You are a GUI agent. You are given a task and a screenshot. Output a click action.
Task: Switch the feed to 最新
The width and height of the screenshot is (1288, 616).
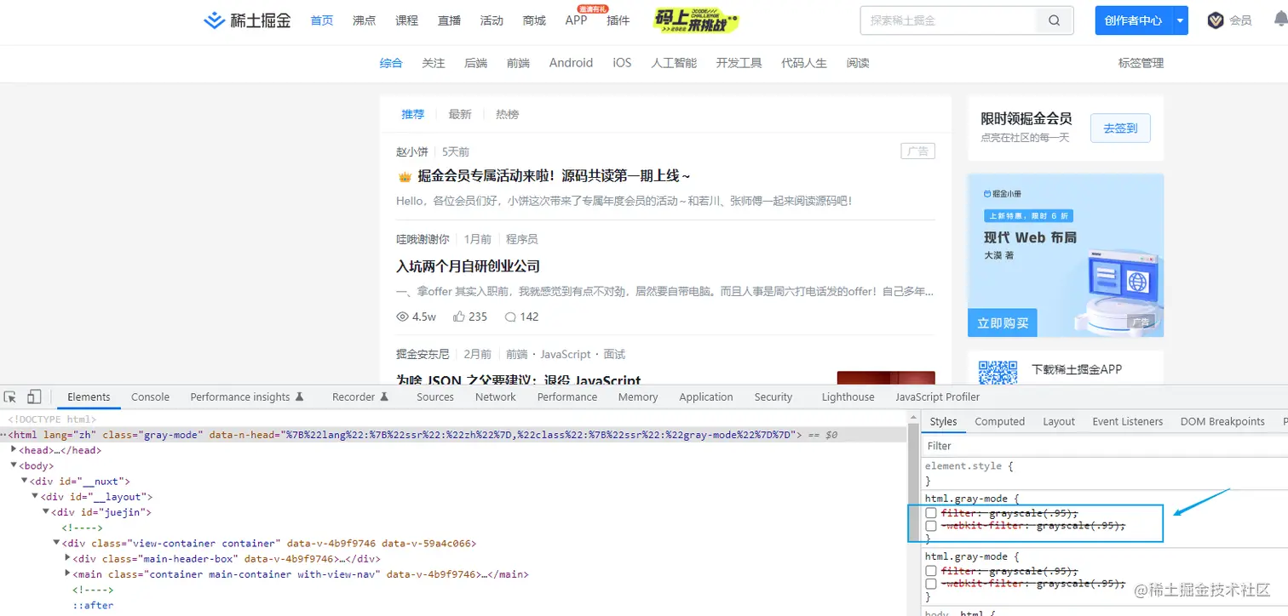tap(460, 114)
